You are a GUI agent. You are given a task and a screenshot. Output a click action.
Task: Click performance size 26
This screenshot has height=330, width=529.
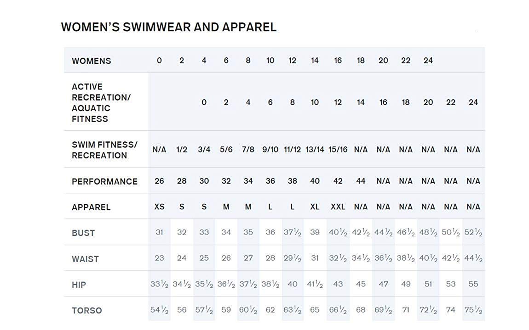(159, 181)
